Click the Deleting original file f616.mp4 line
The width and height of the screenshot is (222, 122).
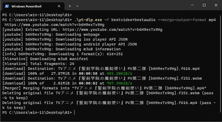[109, 105]
